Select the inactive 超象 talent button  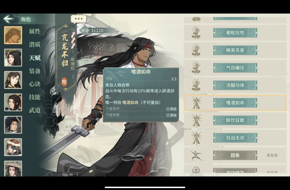[235, 155]
